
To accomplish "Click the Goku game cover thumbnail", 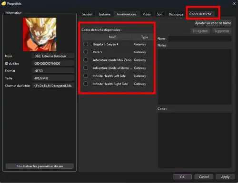I will pos(40,34).
